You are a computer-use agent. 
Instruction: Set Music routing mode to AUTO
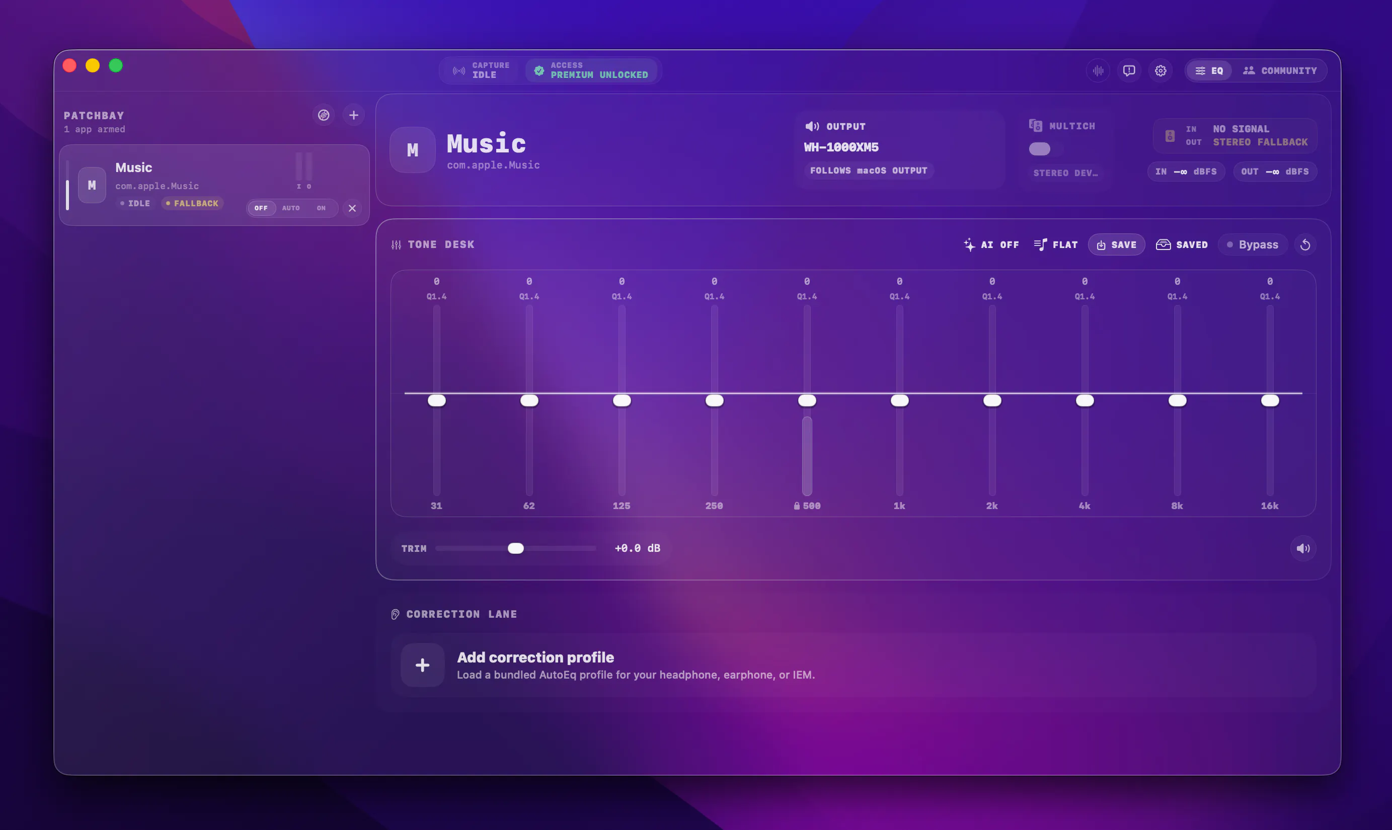[291, 208]
